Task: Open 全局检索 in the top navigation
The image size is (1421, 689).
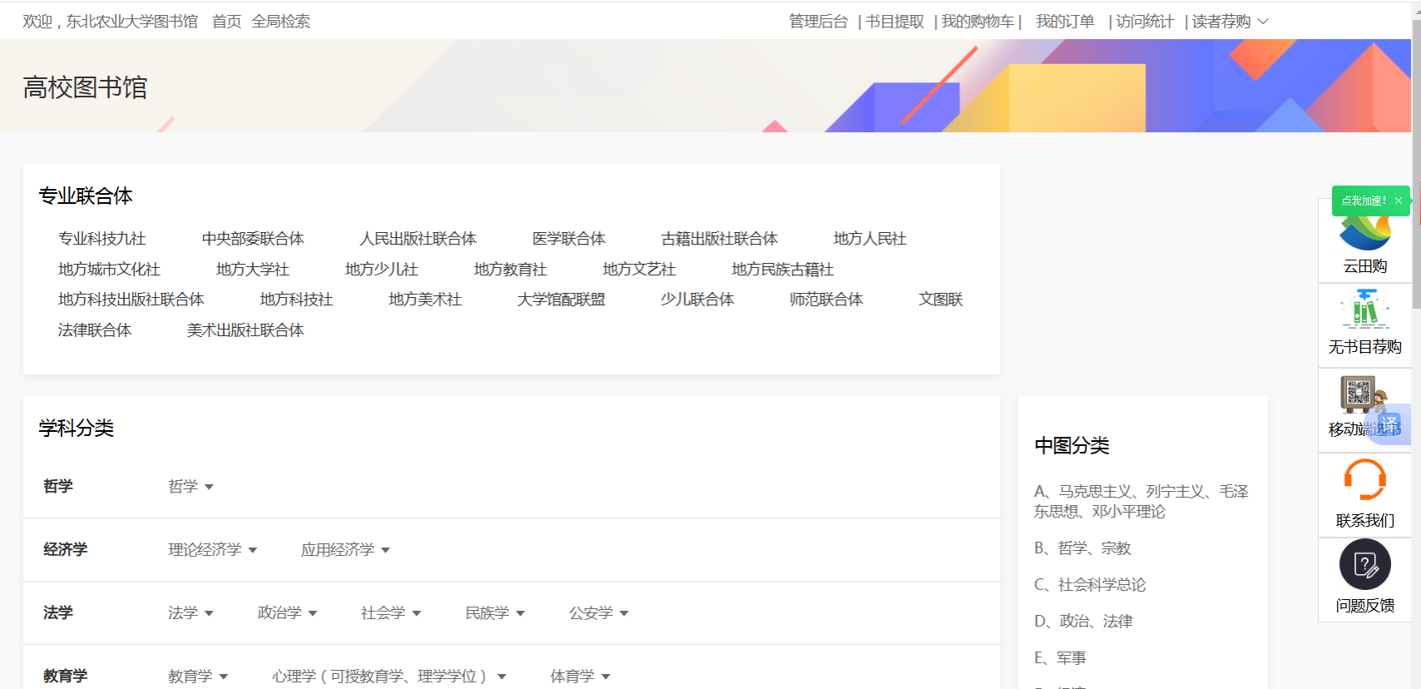Action: pos(280,22)
